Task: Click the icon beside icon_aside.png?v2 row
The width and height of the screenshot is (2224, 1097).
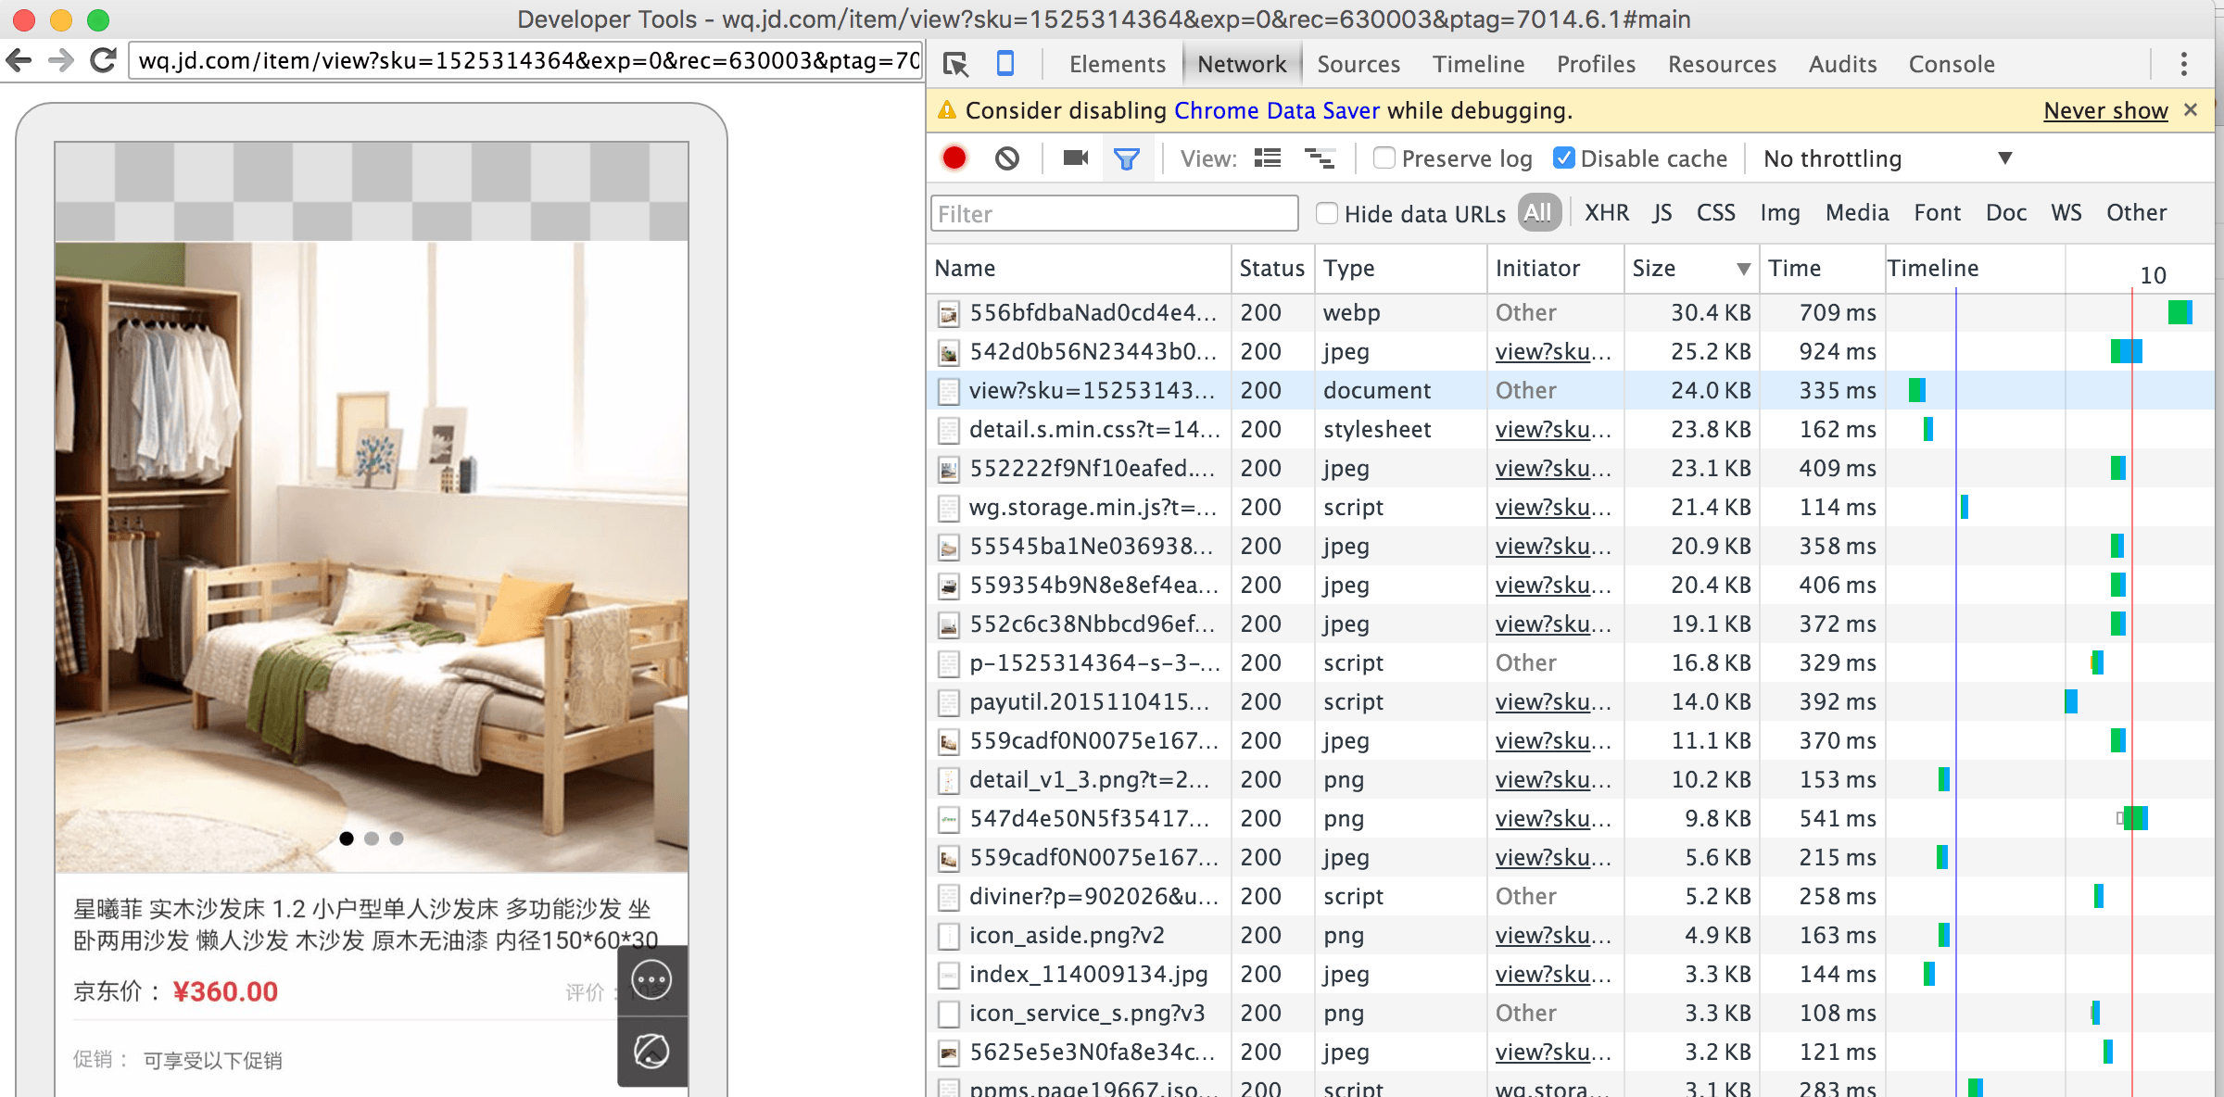Action: pos(948,937)
